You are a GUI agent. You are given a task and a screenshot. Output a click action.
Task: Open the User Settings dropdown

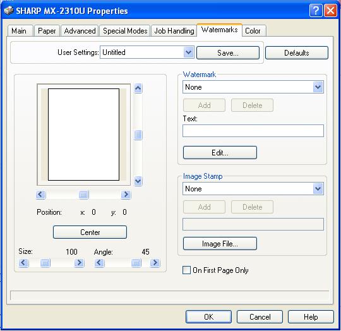(x=188, y=52)
